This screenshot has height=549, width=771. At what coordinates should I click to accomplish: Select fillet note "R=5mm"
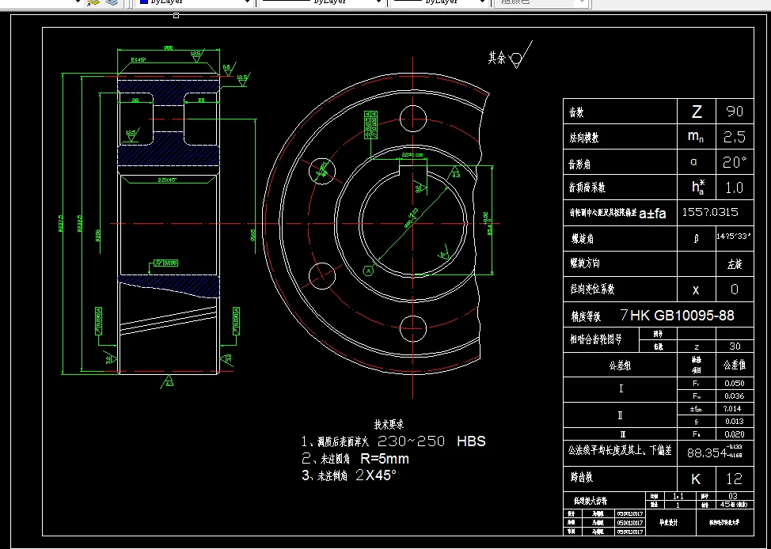pyautogui.click(x=385, y=459)
